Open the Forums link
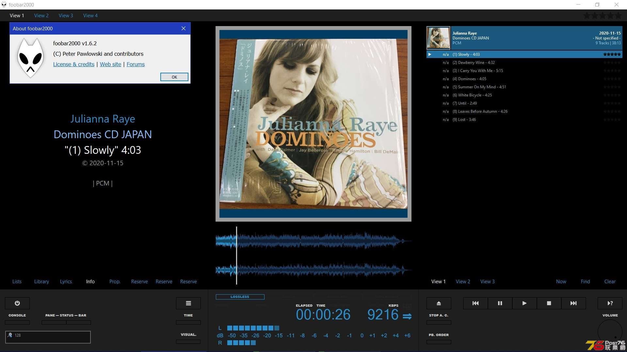627x352 pixels. pyautogui.click(x=136, y=64)
